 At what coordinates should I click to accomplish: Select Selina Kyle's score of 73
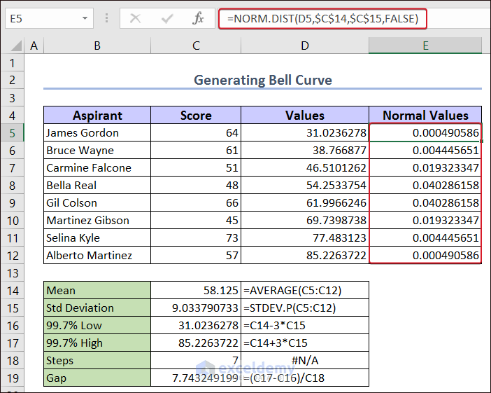[196, 237]
